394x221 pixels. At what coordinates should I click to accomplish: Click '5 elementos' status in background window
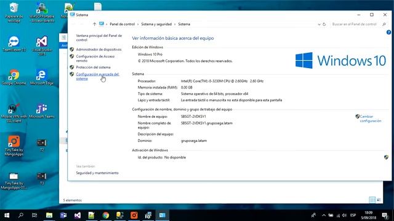[73, 200]
